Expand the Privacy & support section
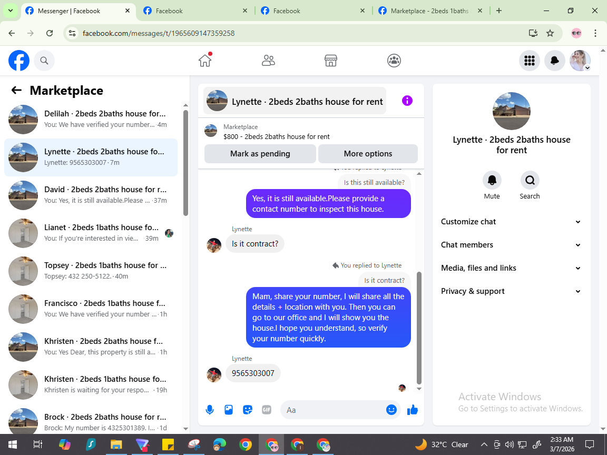The height and width of the screenshot is (455, 607). click(511, 291)
